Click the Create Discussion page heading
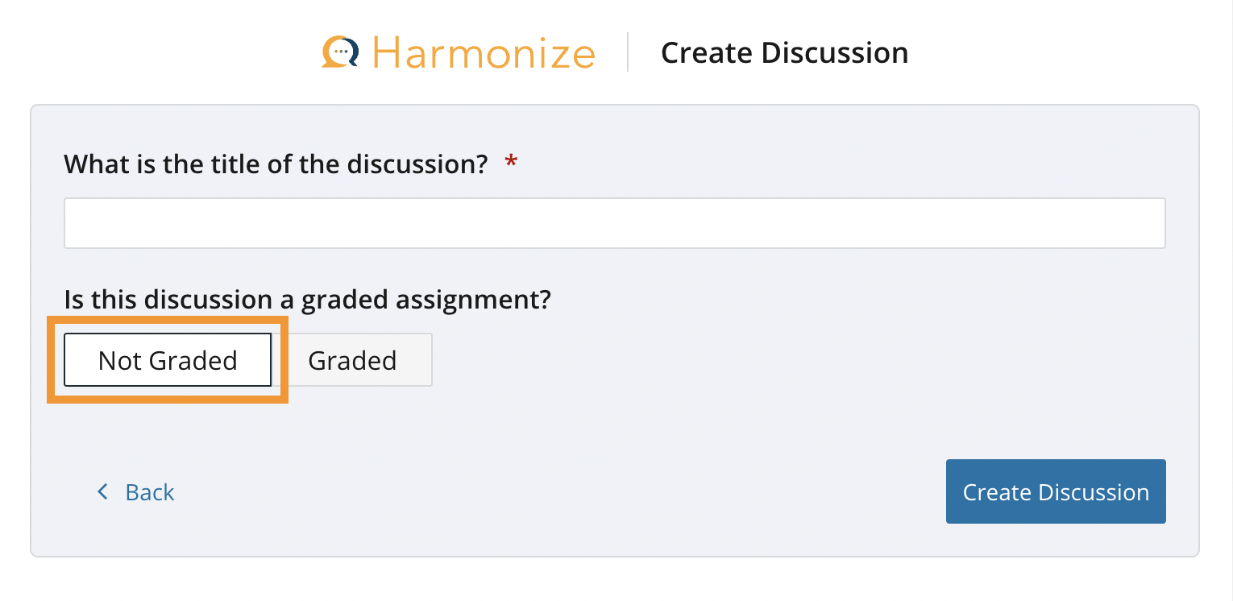Image resolution: width=1233 pixels, height=601 pixels. coord(784,53)
